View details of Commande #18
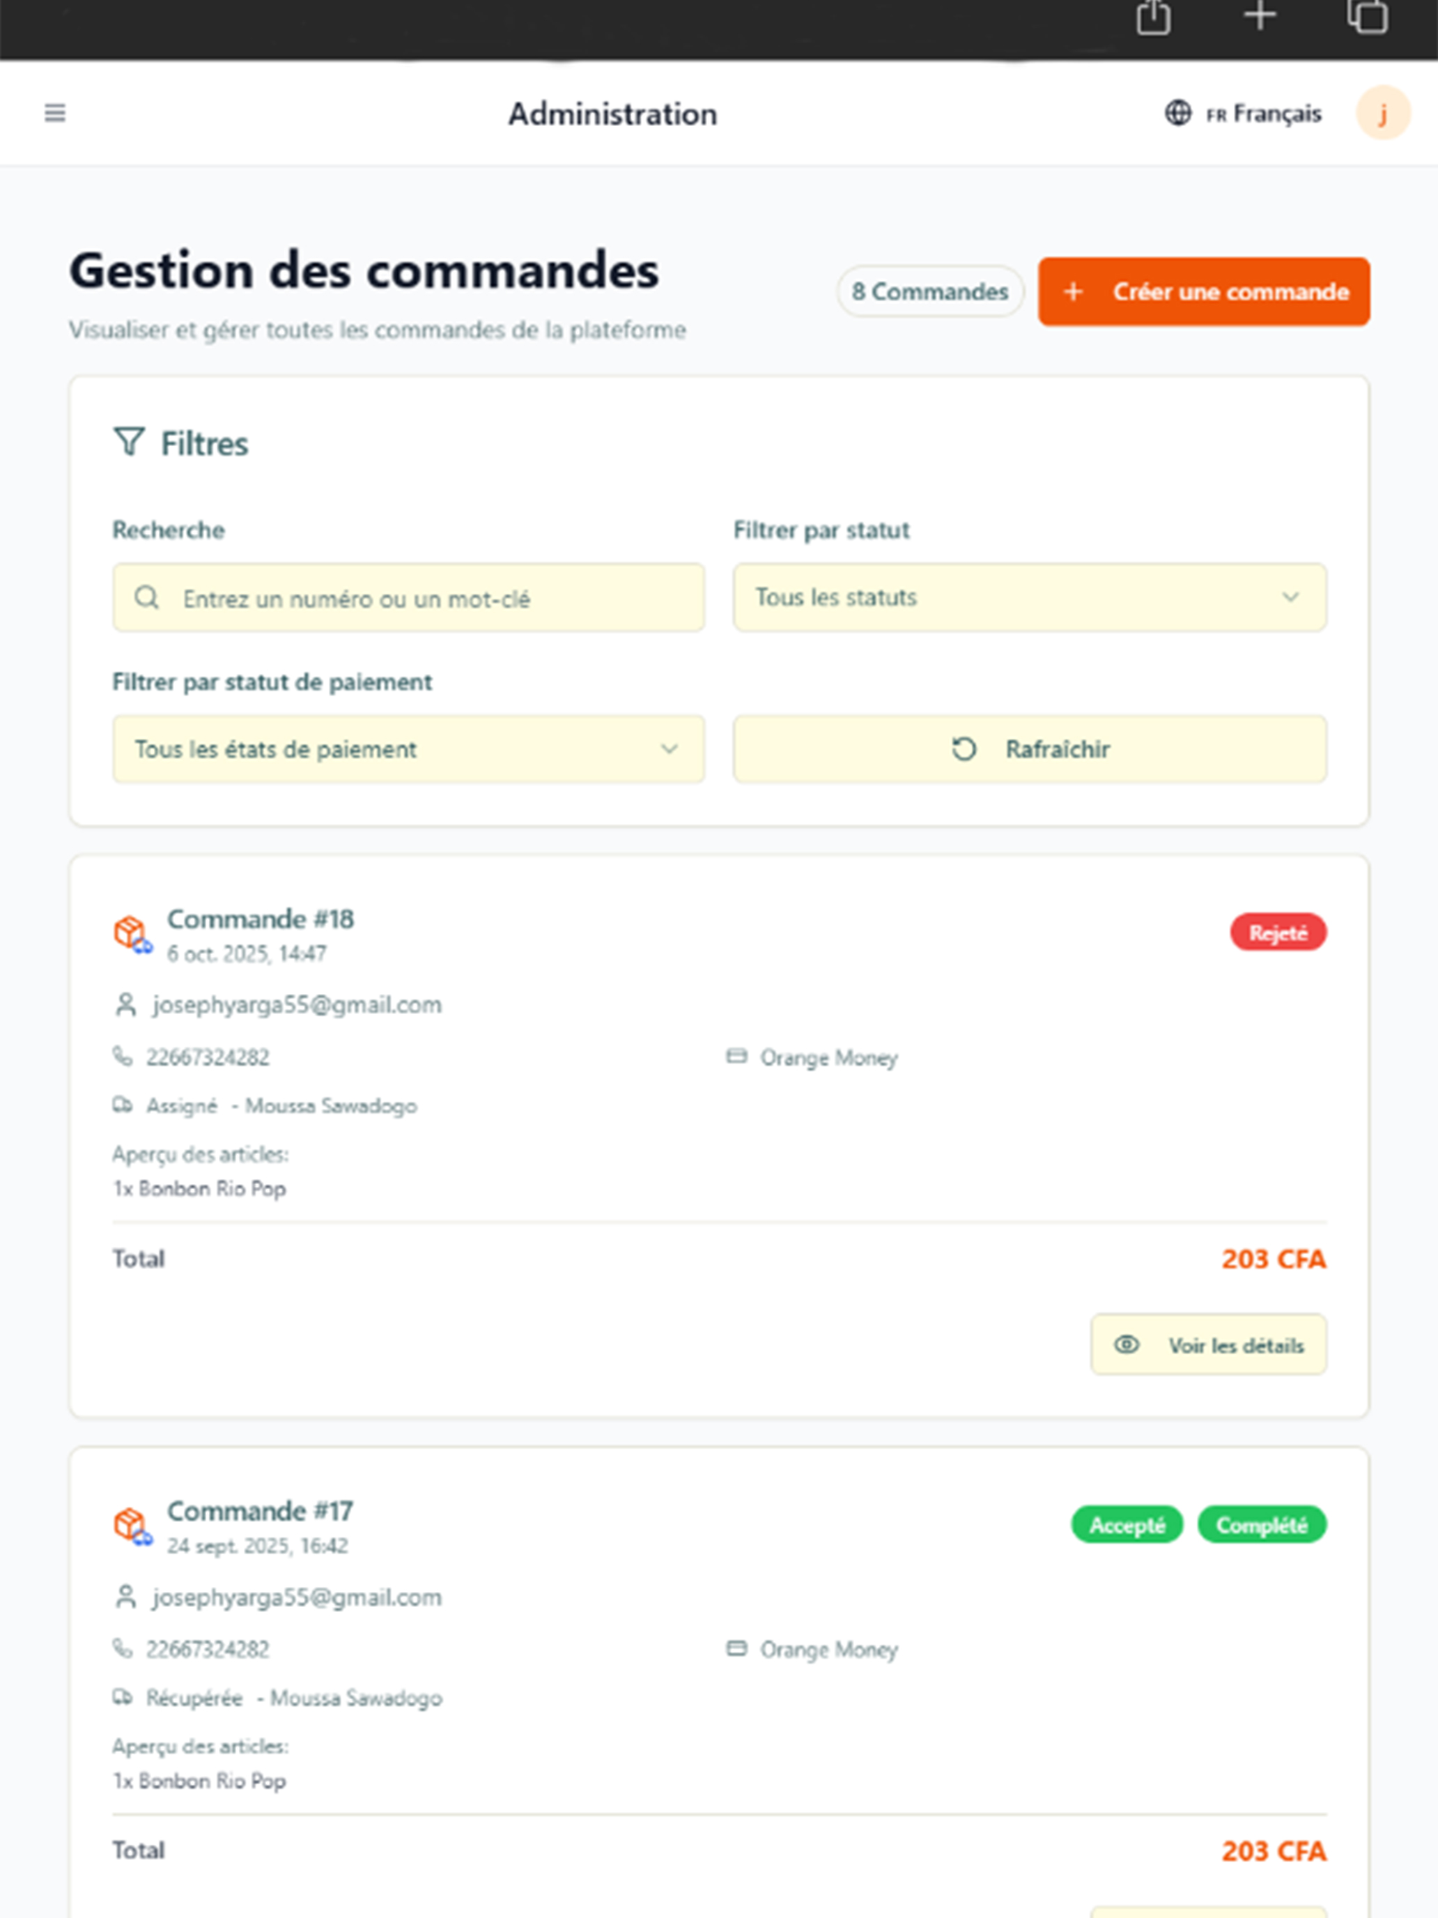Screen dimensions: 1438x1918 click(x=1207, y=1345)
